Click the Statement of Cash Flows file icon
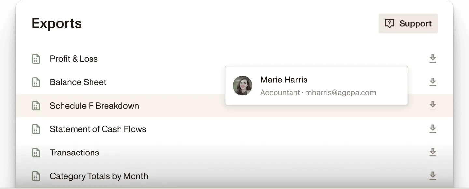This screenshot has height=189, width=469. tap(36, 129)
